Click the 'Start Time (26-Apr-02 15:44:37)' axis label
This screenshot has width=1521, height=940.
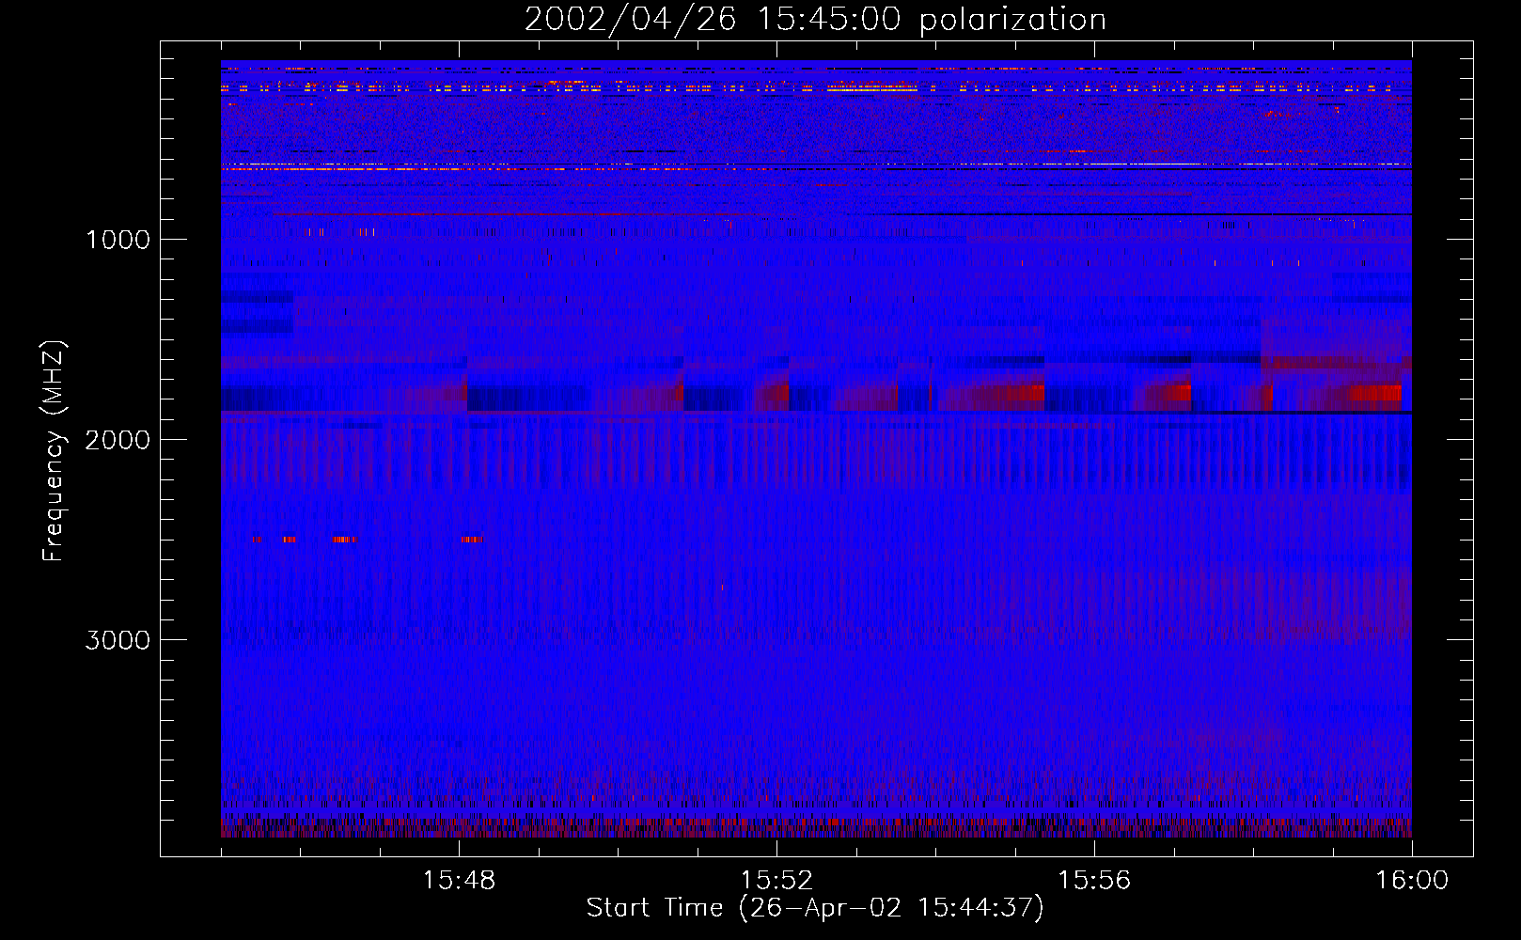(x=815, y=908)
